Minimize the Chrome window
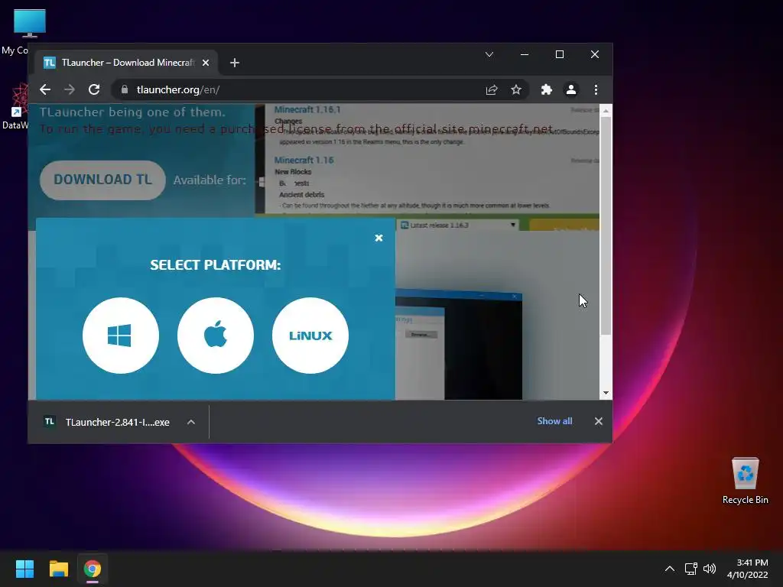Screen dimensions: 783x587 (x=525, y=54)
